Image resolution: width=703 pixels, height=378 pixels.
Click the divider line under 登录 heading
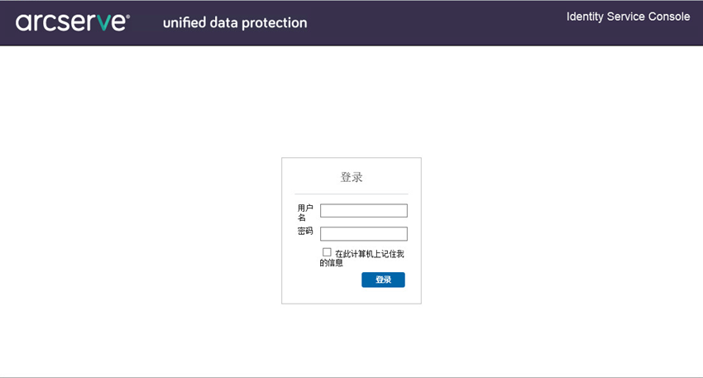(351, 194)
